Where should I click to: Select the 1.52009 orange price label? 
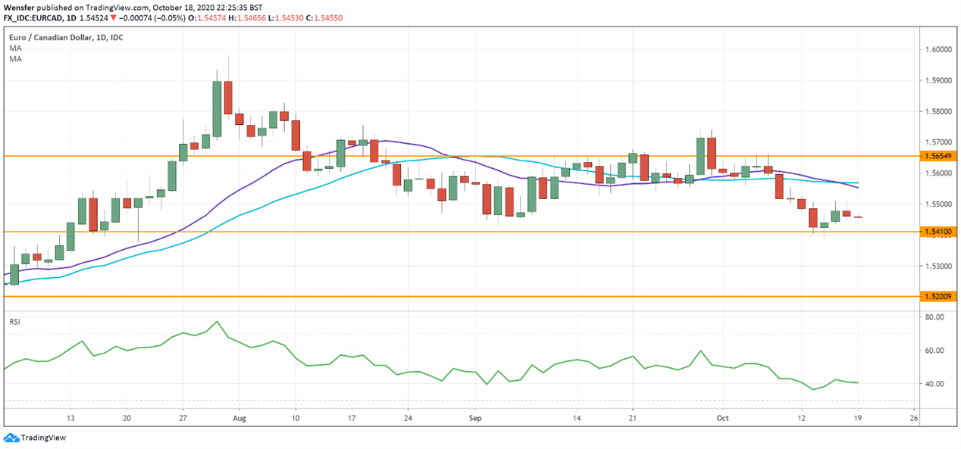pyautogui.click(x=938, y=296)
